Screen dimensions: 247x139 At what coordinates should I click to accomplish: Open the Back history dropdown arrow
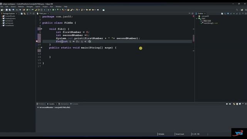[x=95, y=10]
